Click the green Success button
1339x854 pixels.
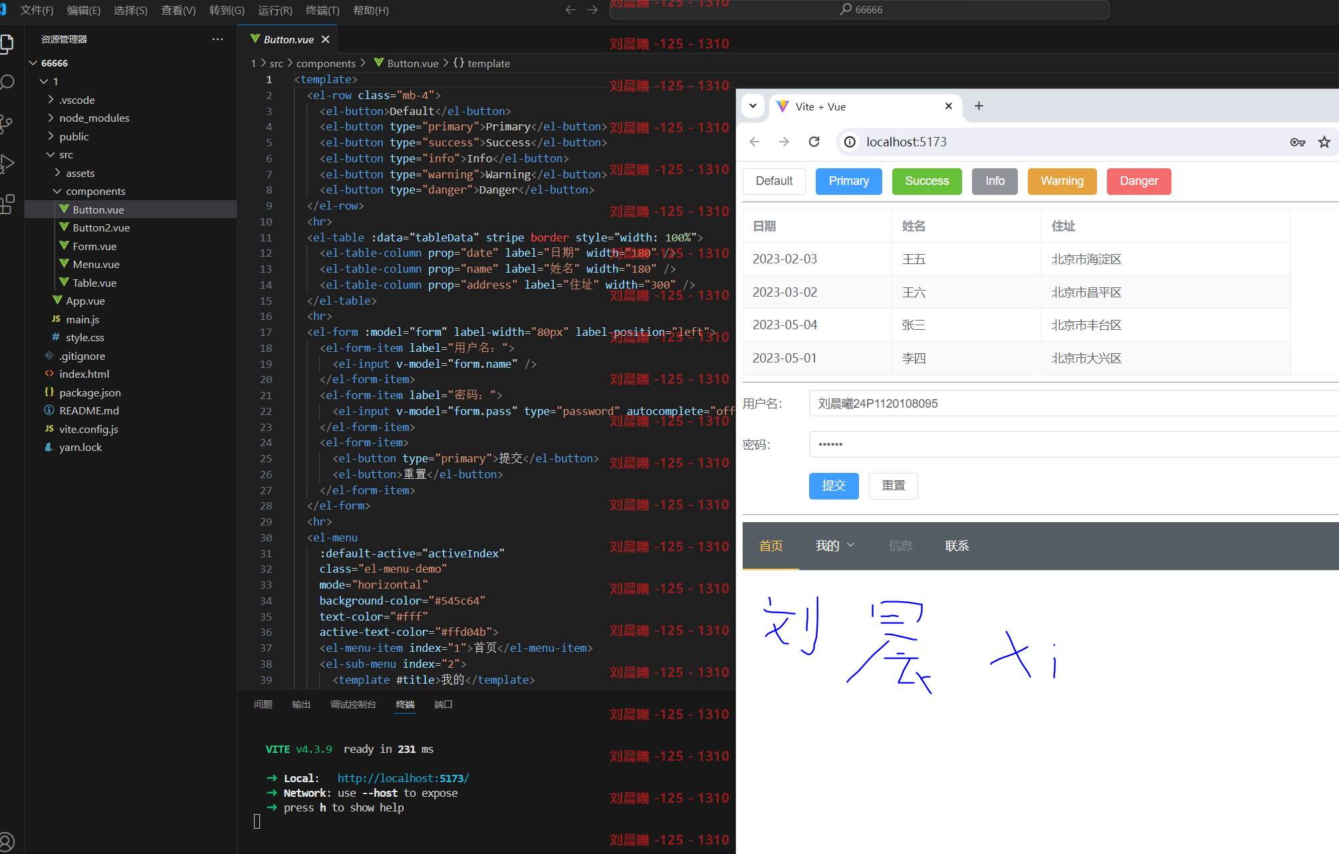pos(927,181)
